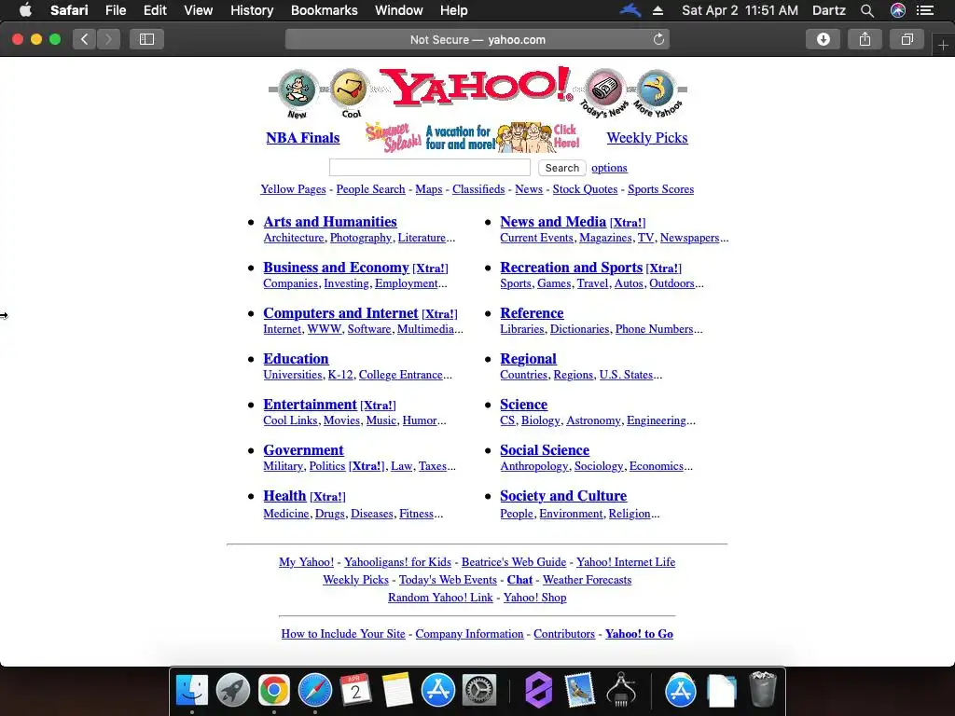Open Siri from the menu bar
Screen dimensions: 955x716
coord(898,10)
